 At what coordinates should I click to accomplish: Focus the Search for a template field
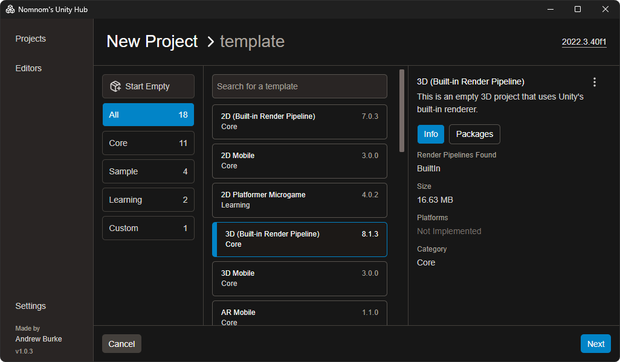coord(300,86)
